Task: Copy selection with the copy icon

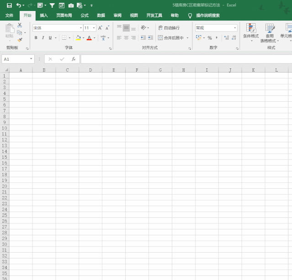Action: pyautogui.click(x=20, y=32)
